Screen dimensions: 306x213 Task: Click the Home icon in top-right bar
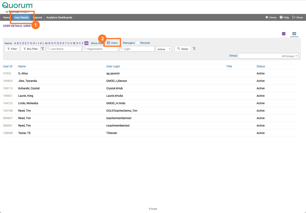[x=267, y=17]
